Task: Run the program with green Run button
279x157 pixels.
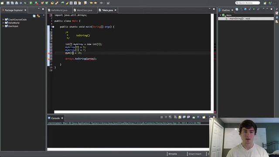Action: pyautogui.click(x=31, y=3)
